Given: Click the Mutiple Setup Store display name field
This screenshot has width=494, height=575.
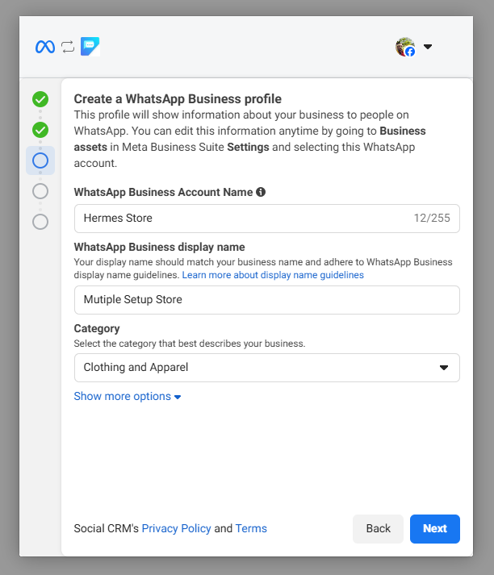Looking at the screenshot, I should pyautogui.click(x=266, y=299).
